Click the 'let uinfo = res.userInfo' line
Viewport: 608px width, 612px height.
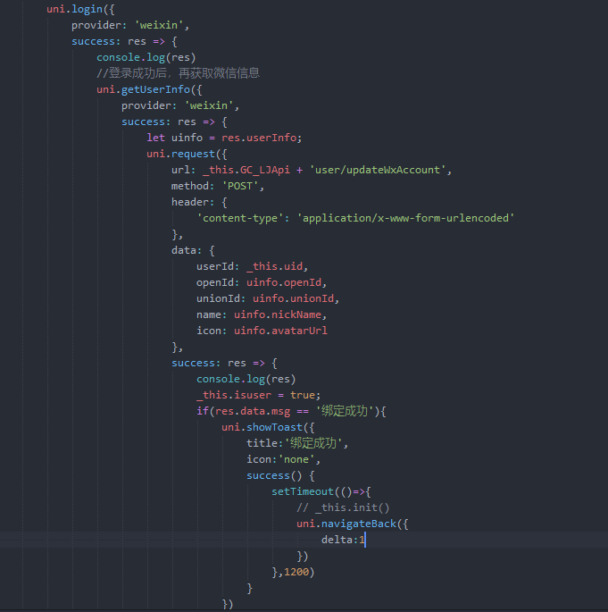click(224, 138)
